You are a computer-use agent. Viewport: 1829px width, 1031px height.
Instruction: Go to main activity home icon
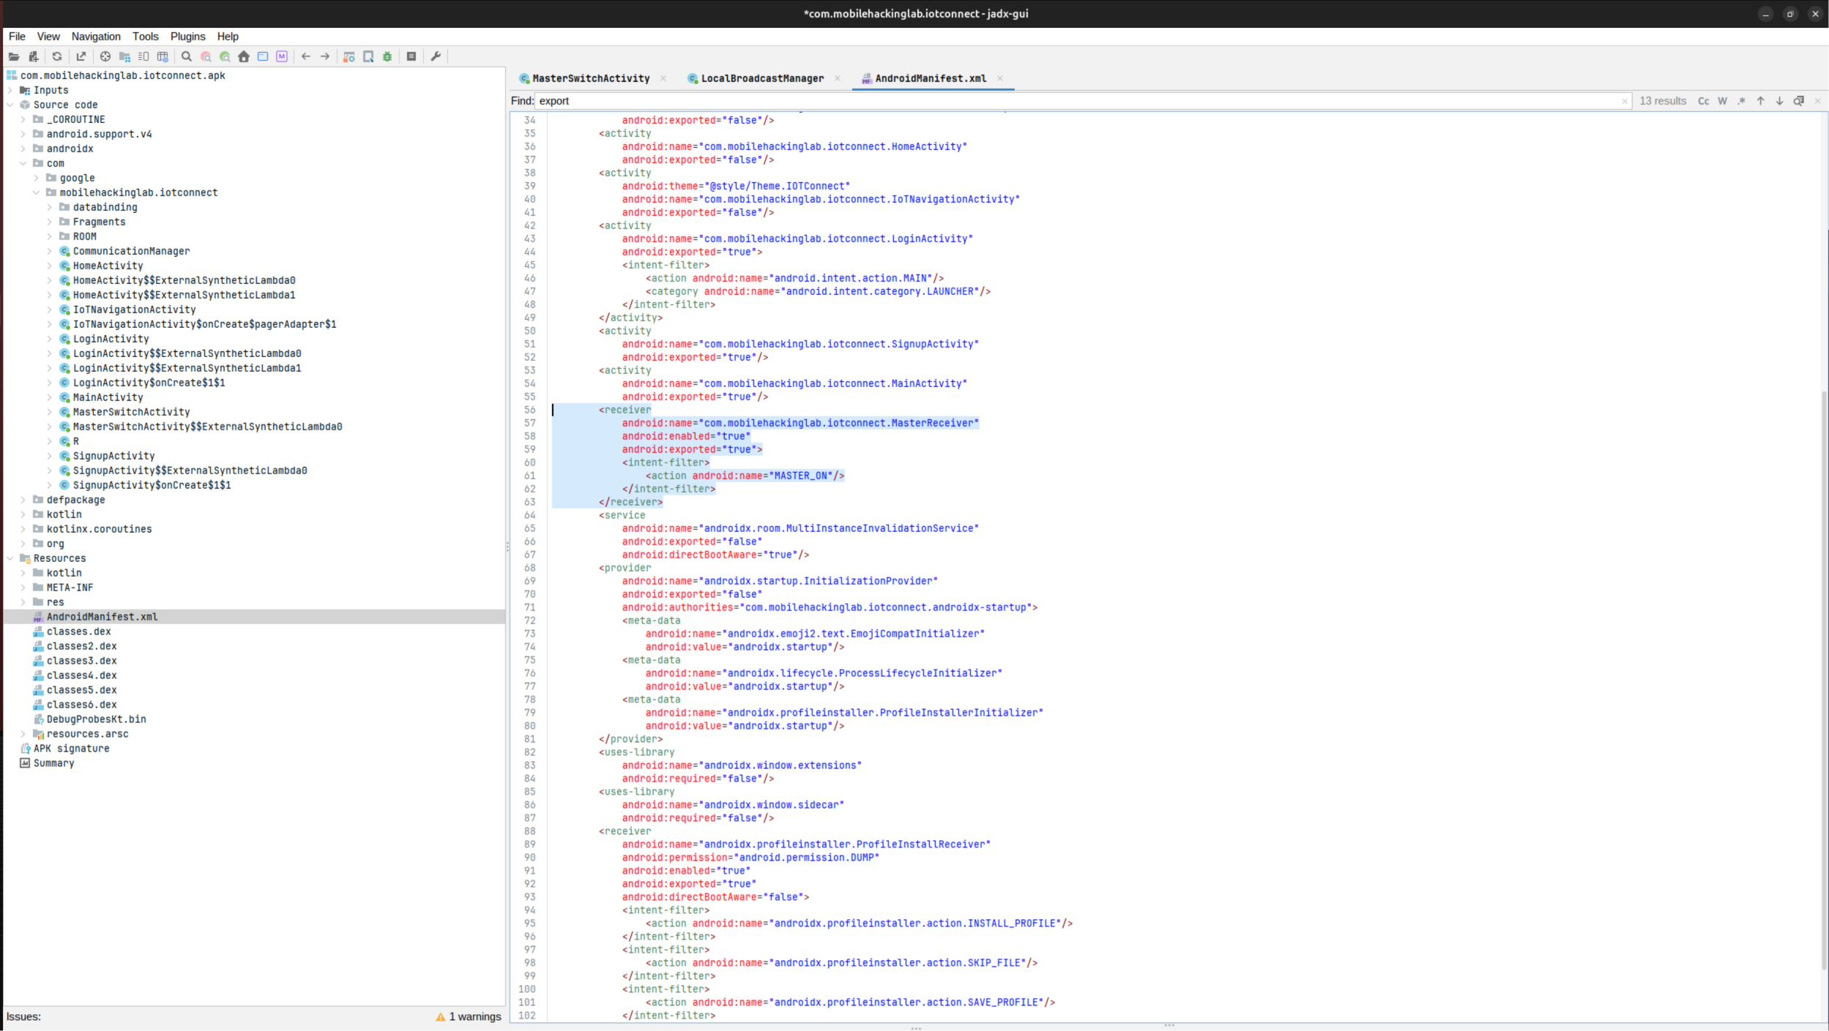[x=244, y=56]
